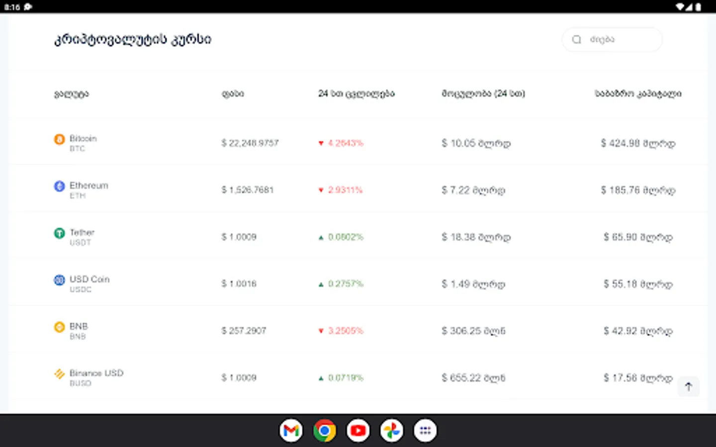Click the page title heading text
The image size is (716, 447).
point(133,39)
